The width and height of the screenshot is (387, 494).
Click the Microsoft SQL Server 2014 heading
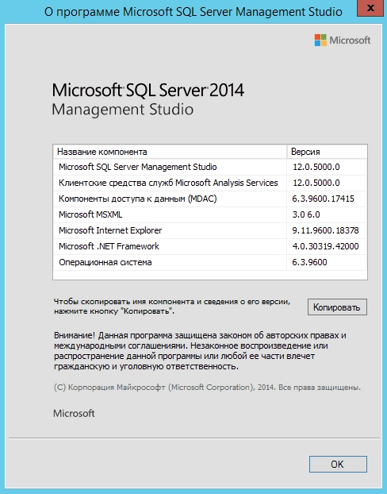click(x=148, y=90)
